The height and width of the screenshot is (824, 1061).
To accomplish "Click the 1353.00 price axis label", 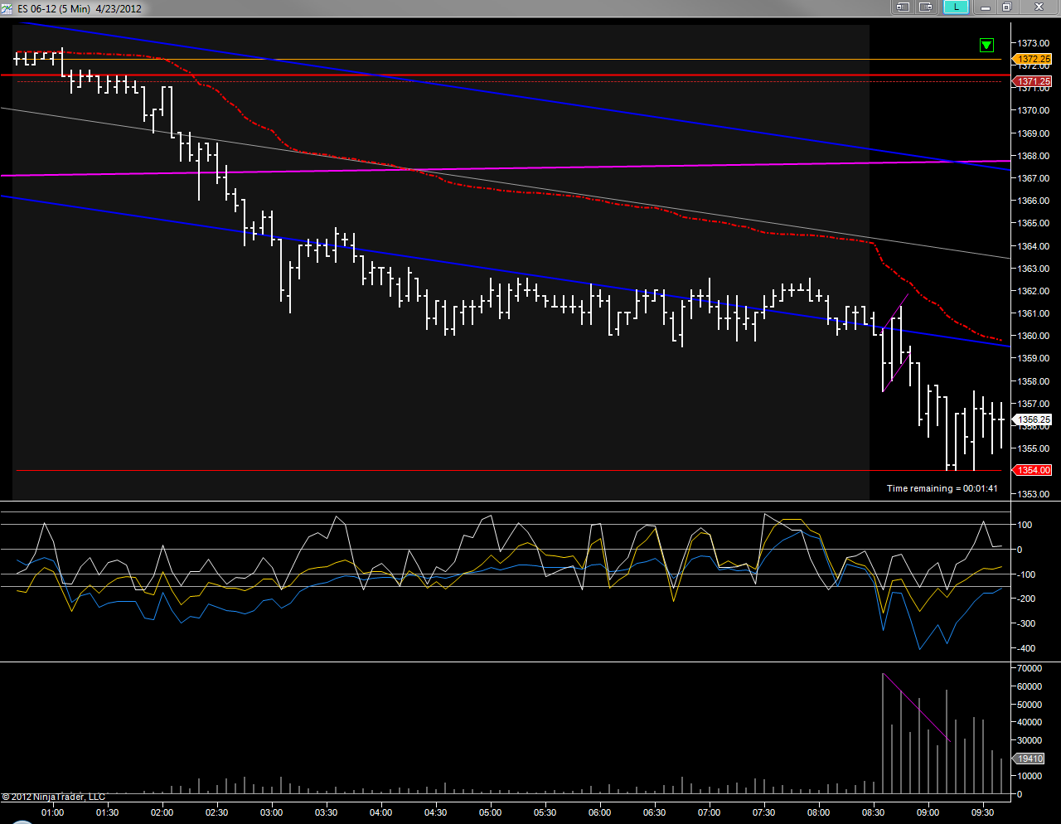I will 1034,494.
